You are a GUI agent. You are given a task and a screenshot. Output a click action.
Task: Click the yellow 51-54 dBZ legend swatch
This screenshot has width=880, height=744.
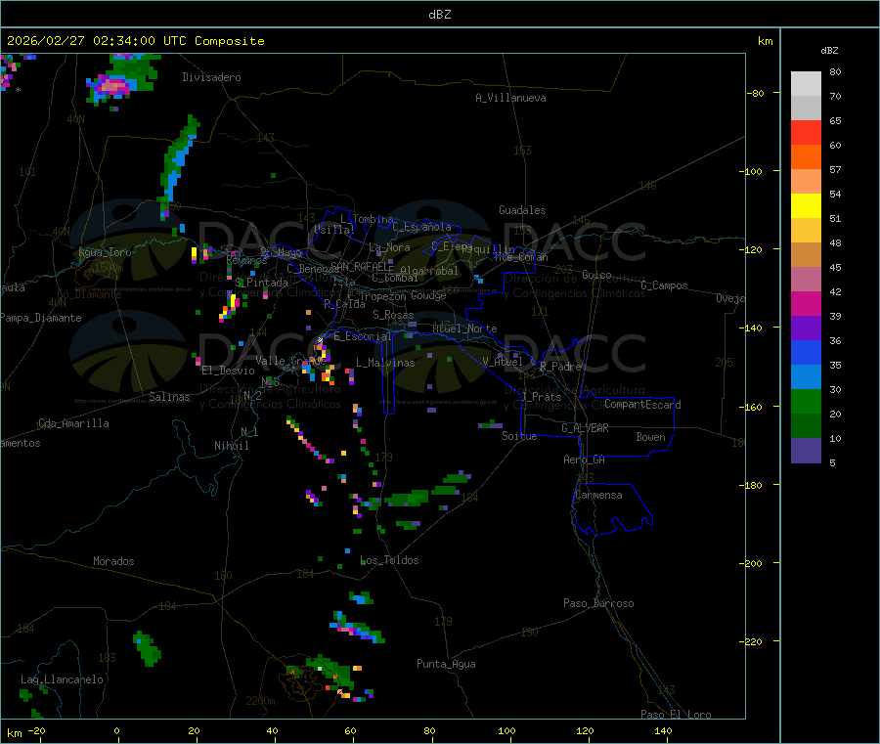tap(806, 206)
